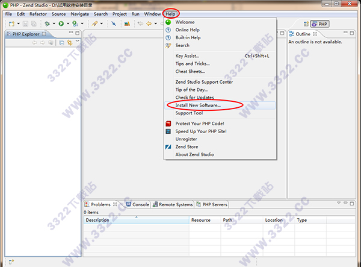The width and height of the screenshot is (361, 267).
Task: Click PHP Explorer Up icon
Action: pos(51,43)
